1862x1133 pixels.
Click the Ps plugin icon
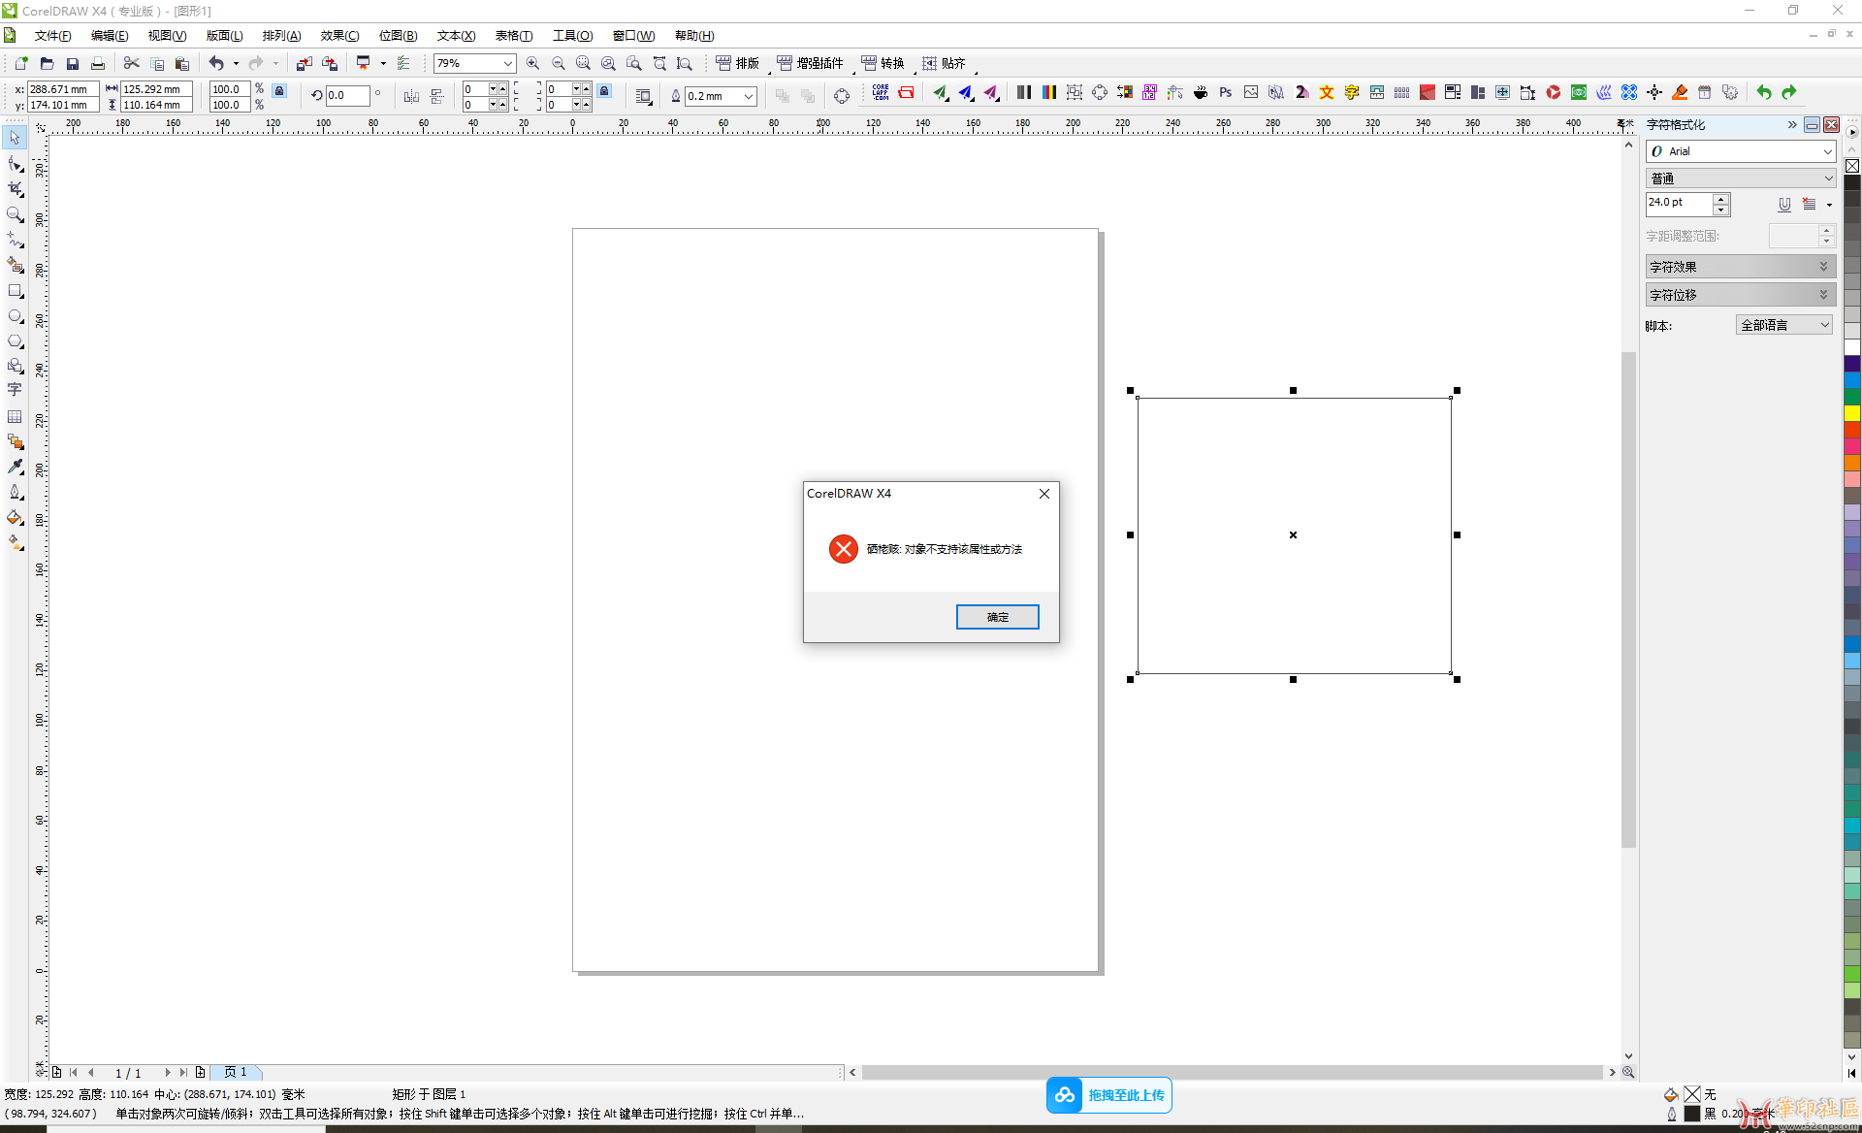coord(1226,92)
